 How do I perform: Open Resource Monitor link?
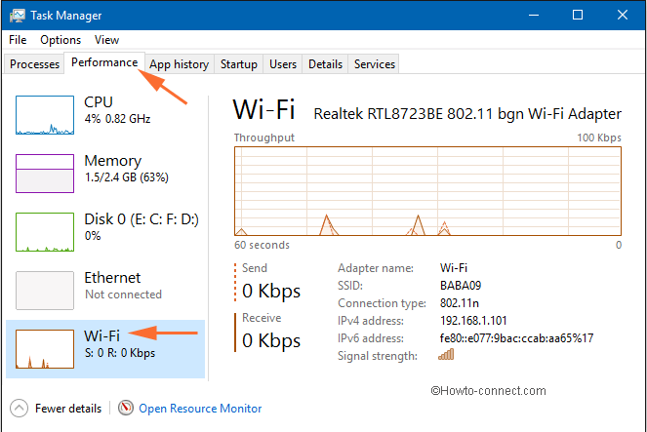tap(200, 409)
